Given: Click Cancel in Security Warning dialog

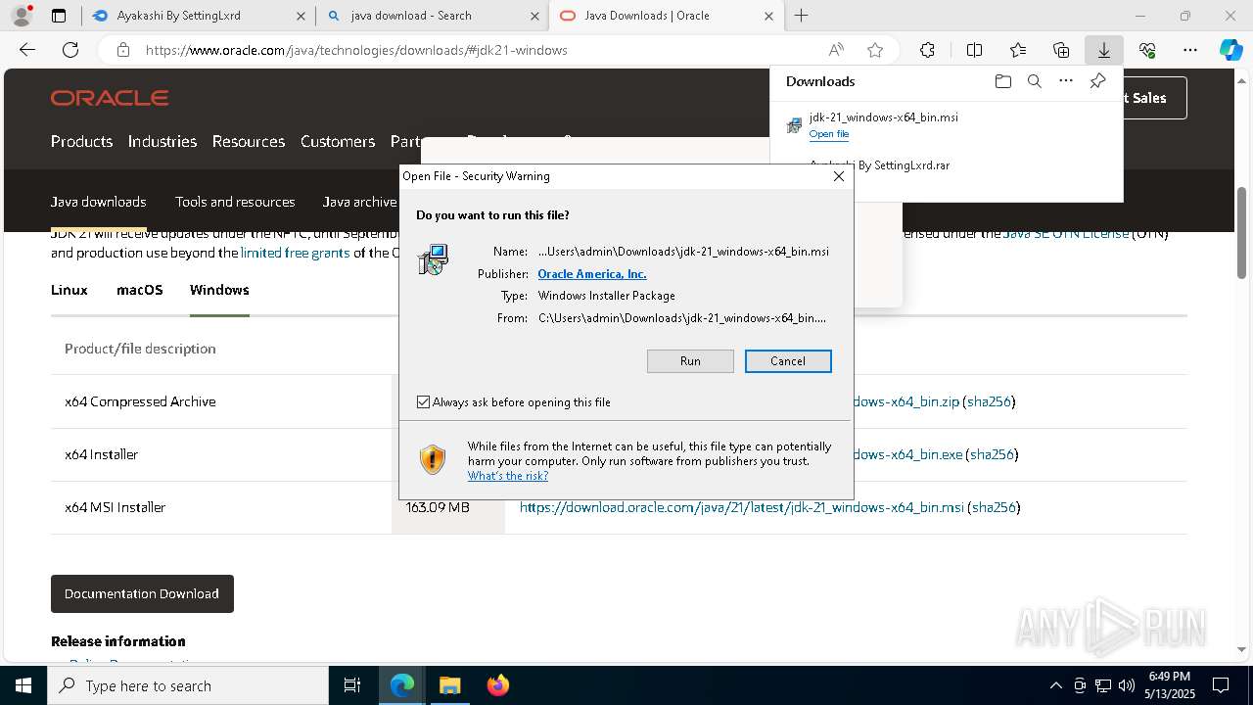Looking at the screenshot, I should click(x=788, y=361).
